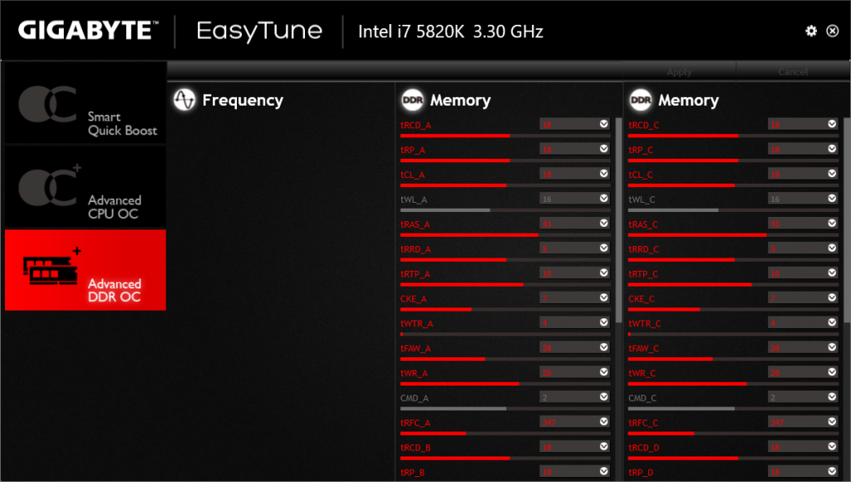Open the tWTR_A dropdown

click(x=603, y=322)
